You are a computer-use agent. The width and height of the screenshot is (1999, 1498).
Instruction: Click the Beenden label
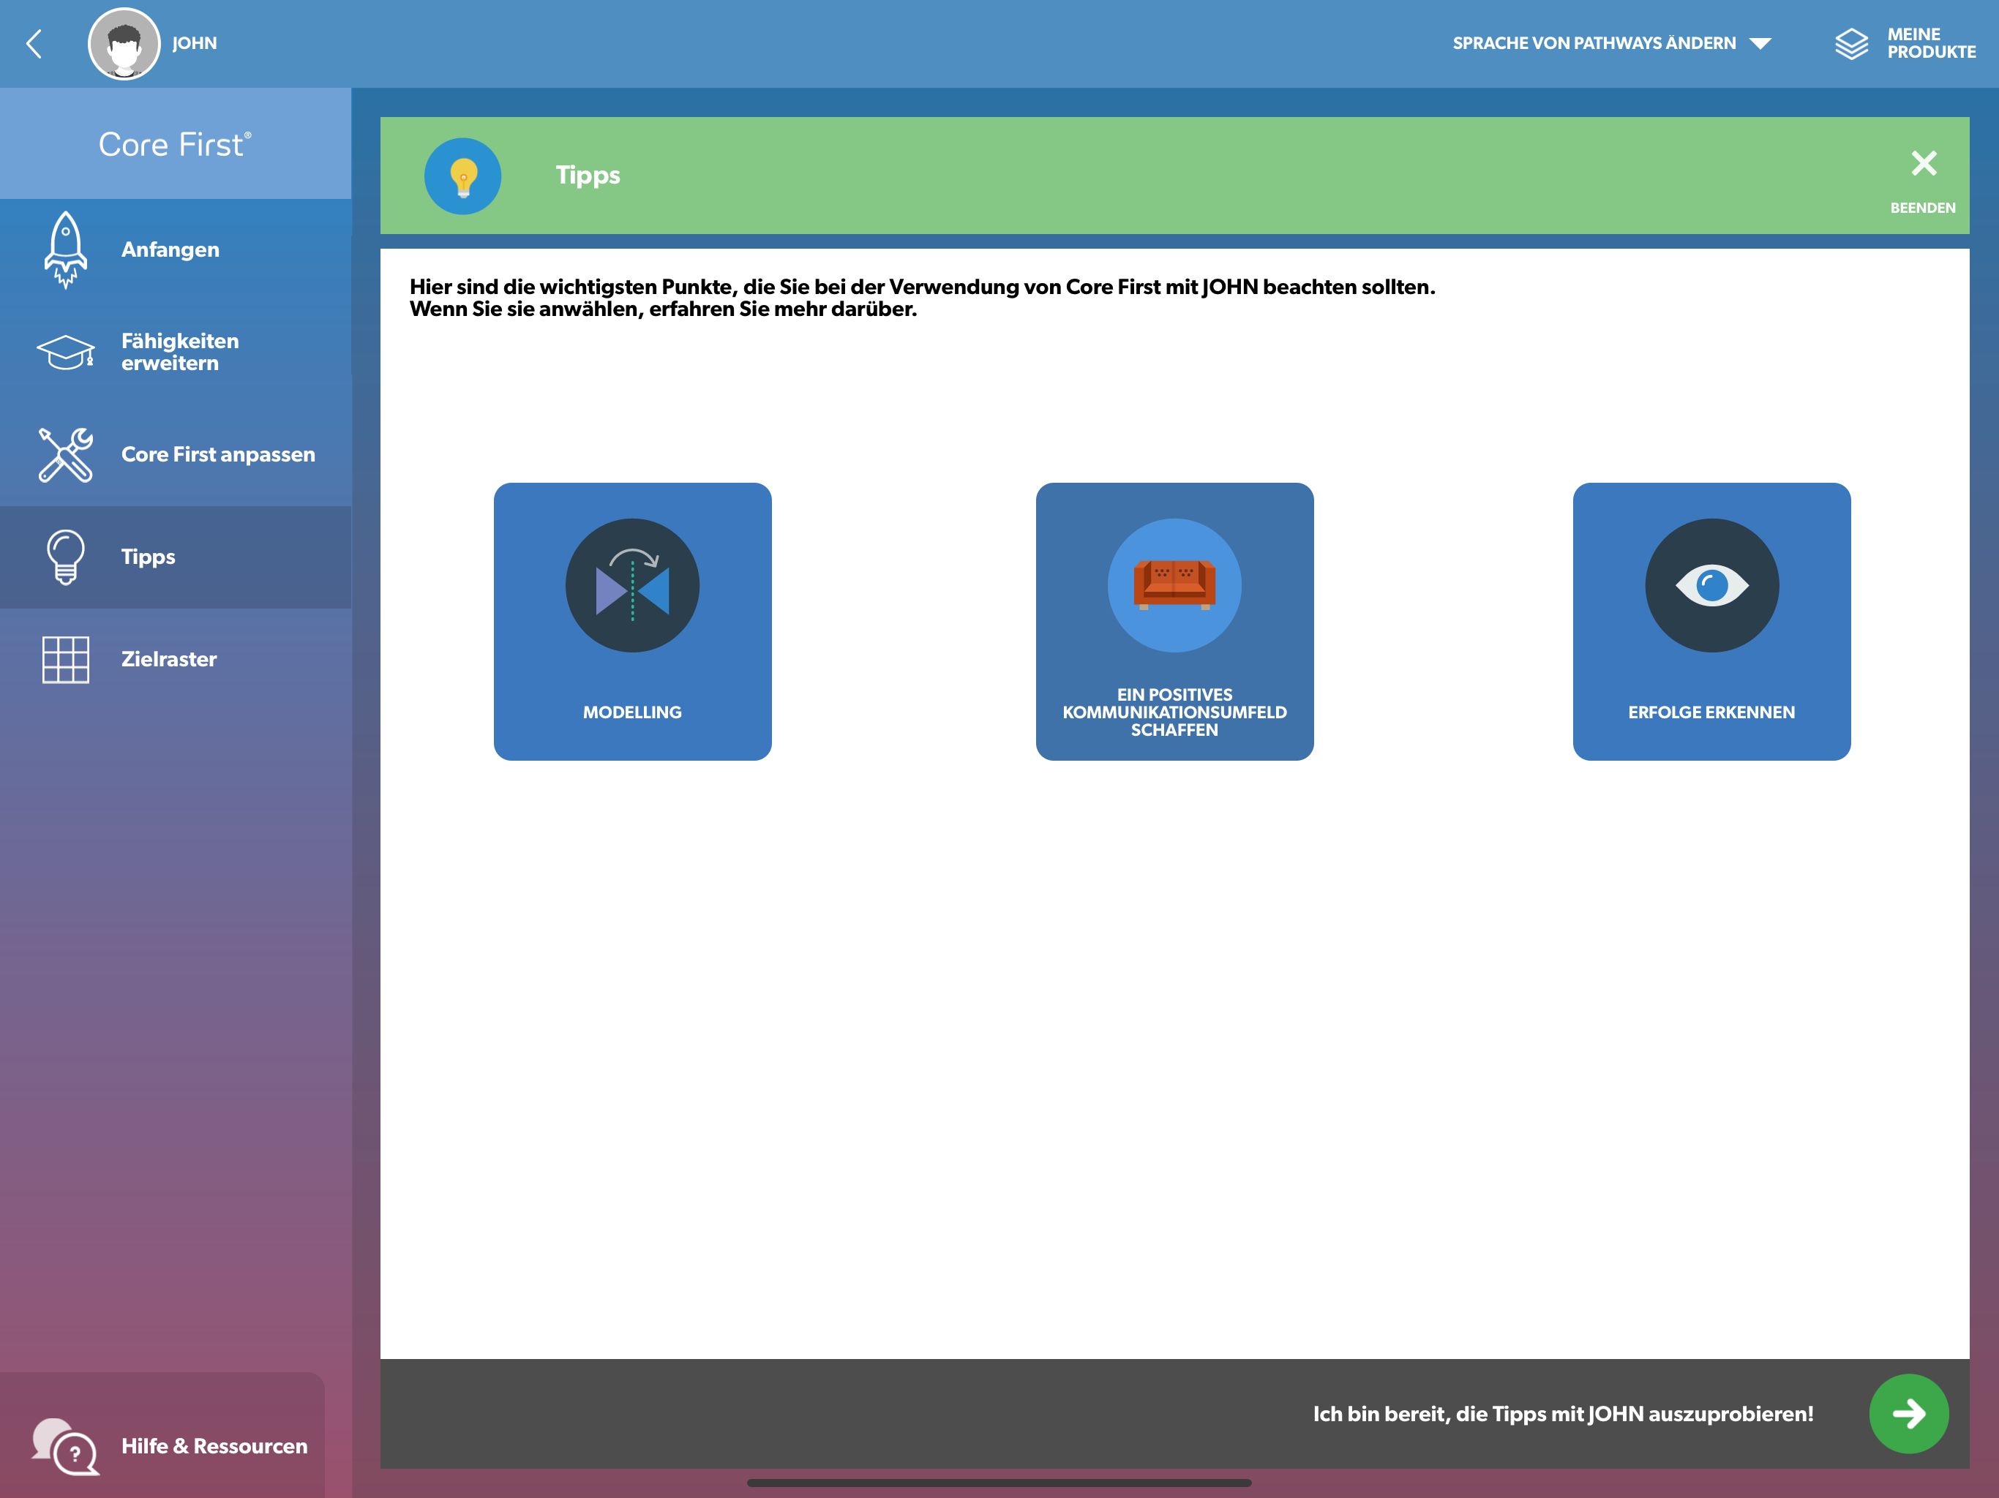(1923, 208)
